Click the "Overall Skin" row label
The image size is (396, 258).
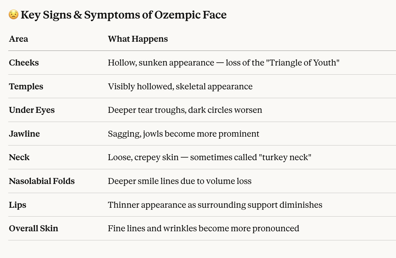[34, 228]
